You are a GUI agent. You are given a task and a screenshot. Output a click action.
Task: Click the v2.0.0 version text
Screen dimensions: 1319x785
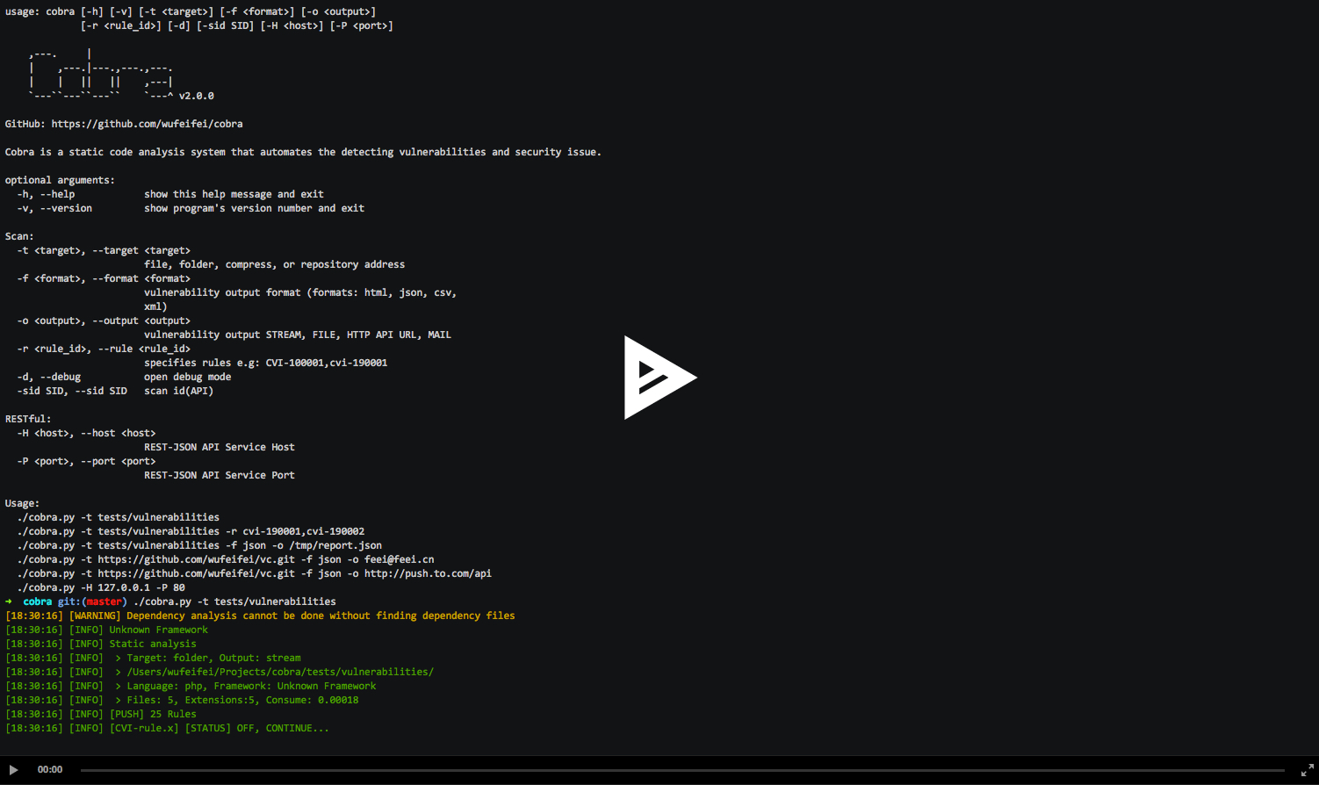(x=197, y=96)
